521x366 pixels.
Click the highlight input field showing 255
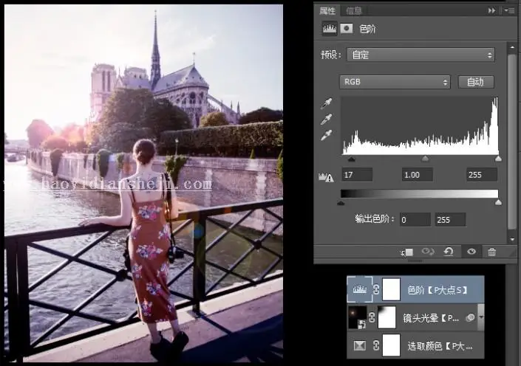tap(482, 175)
